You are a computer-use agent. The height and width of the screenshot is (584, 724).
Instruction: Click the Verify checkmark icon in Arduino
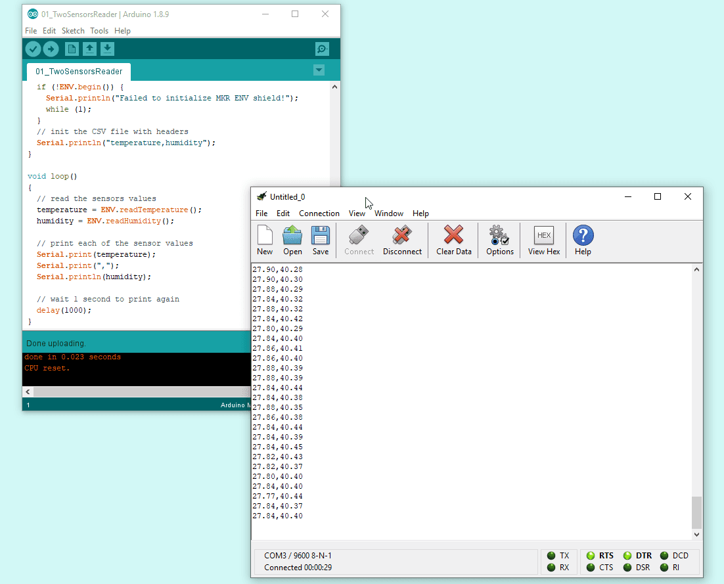point(33,49)
